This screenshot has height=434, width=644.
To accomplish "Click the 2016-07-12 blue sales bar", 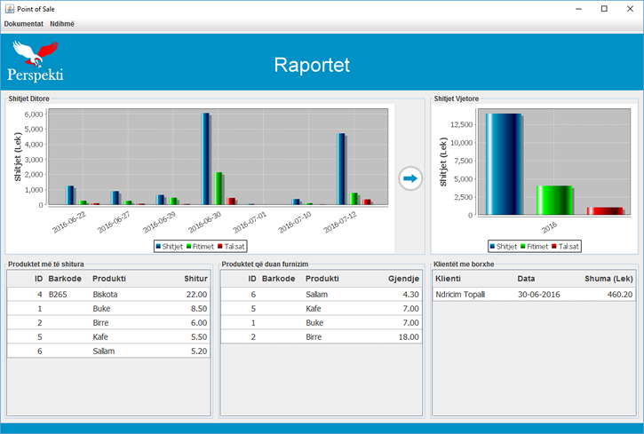I will (341, 169).
